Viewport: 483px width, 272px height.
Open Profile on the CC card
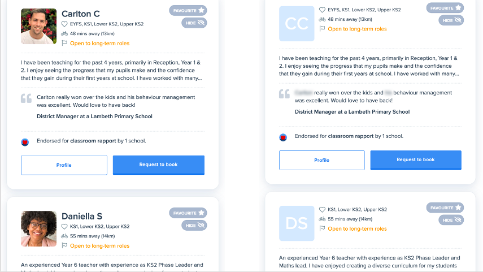coord(322,160)
